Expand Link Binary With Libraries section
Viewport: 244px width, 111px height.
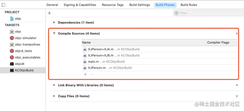click(54, 85)
